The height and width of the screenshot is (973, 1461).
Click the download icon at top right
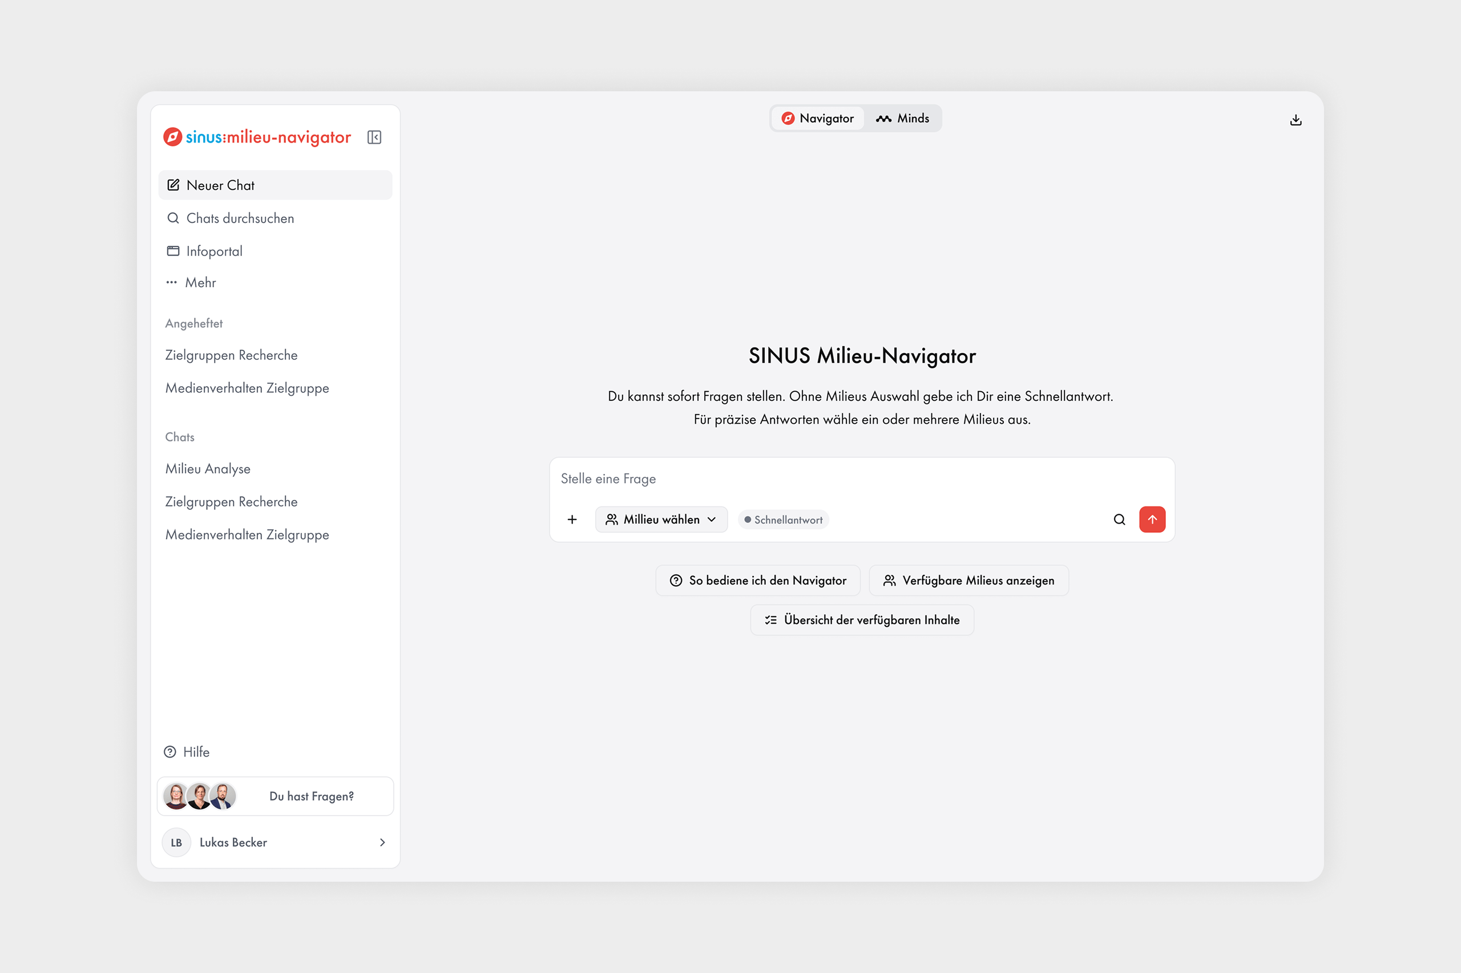(1296, 120)
